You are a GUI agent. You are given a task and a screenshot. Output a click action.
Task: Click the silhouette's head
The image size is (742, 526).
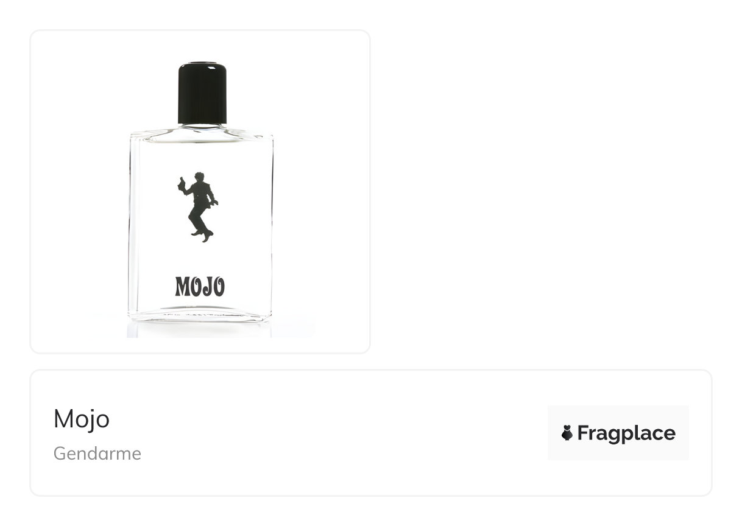[199, 178]
